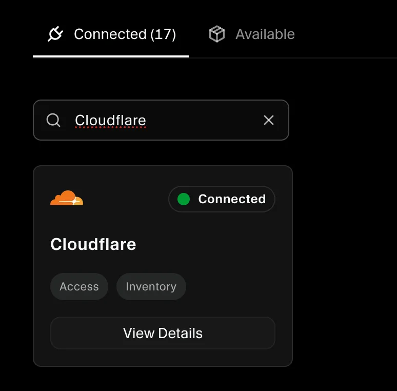The image size is (397, 391).
Task: Open View Details for Cloudflare
Action: tap(163, 333)
